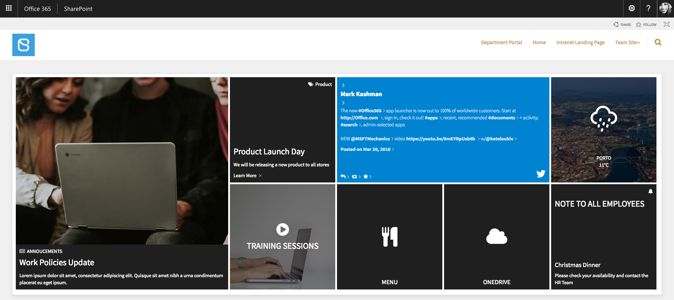Go to Department Portal

pyautogui.click(x=501, y=42)
